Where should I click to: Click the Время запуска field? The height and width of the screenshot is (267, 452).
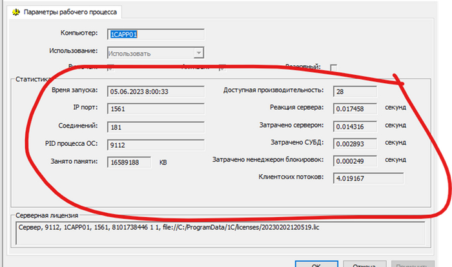click(x=156, y=92)
